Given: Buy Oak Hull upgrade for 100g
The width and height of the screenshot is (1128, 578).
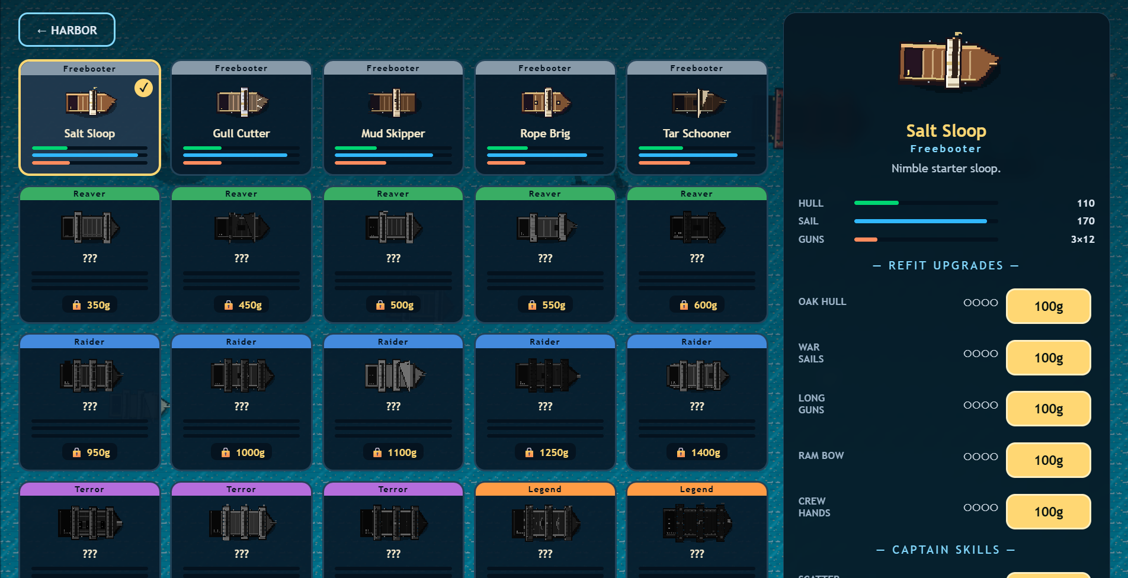Looking at the screenshot, I should pos(1049,306).
